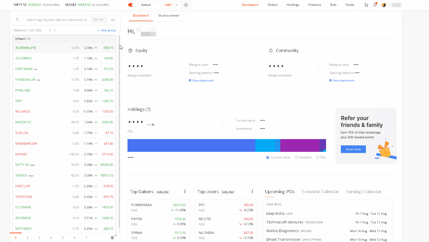Screen dimensions: 429x242
Task: Click the purple holdings bar segment
Action: [x=300, y=145]
